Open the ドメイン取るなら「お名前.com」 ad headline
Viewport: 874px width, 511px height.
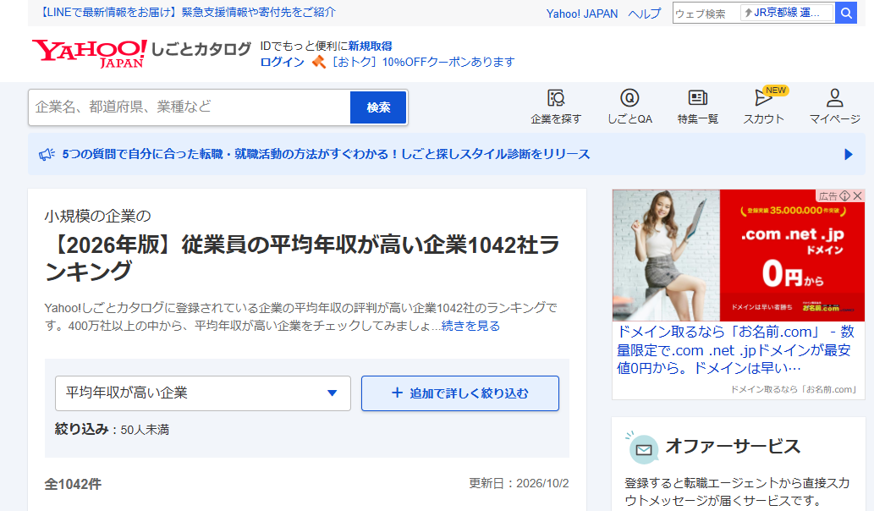tap(736, 350)
